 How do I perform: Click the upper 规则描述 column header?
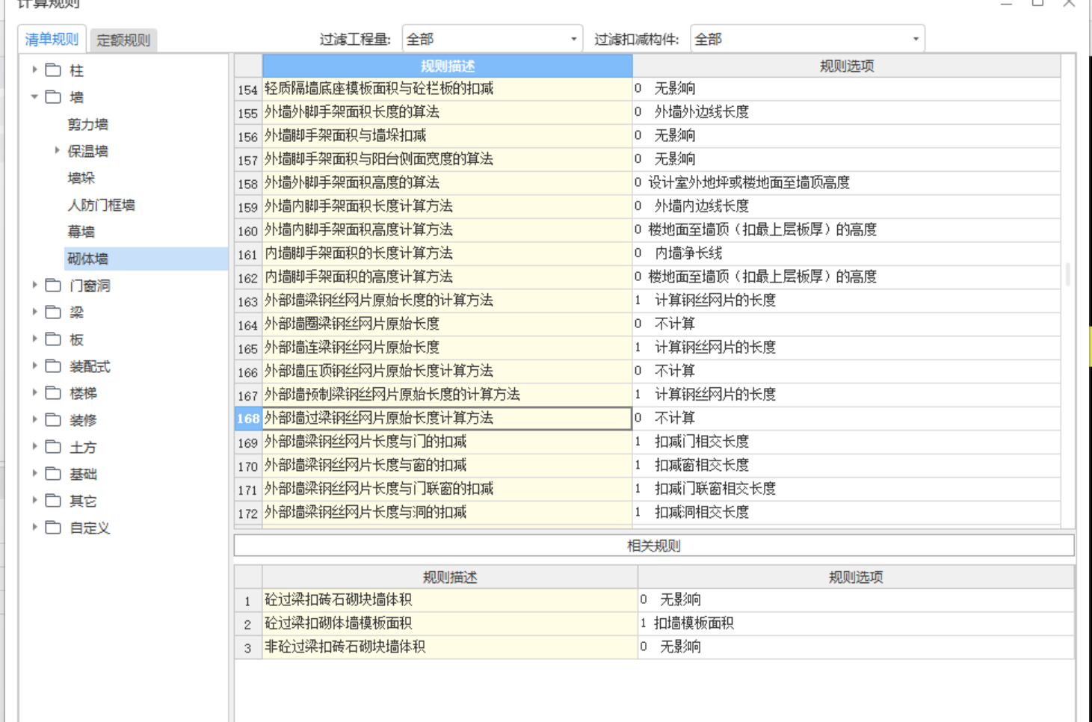(447, 66)
